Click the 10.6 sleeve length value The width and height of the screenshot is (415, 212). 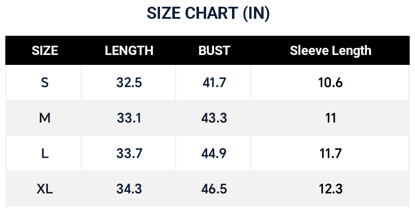(331, 82)
